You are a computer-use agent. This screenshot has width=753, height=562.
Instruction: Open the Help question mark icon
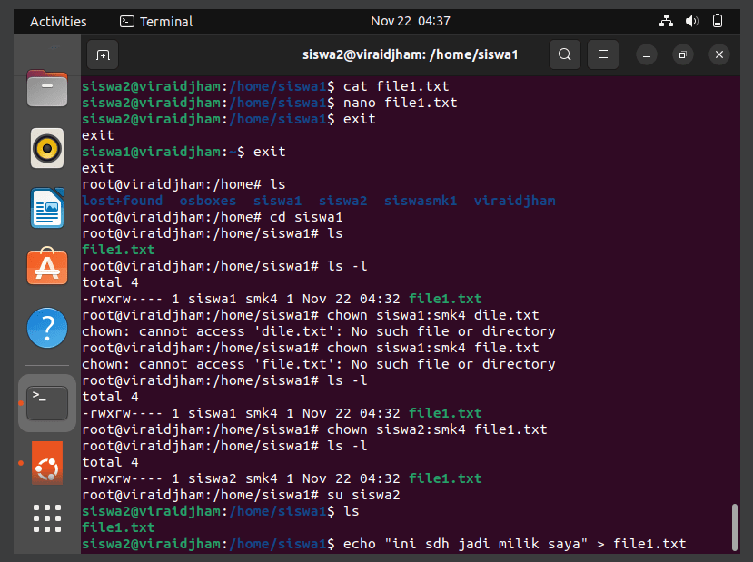[47, 328]
